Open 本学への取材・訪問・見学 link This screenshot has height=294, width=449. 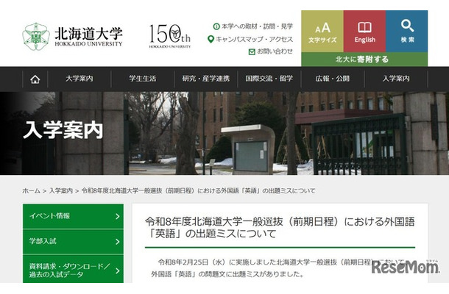257,26
